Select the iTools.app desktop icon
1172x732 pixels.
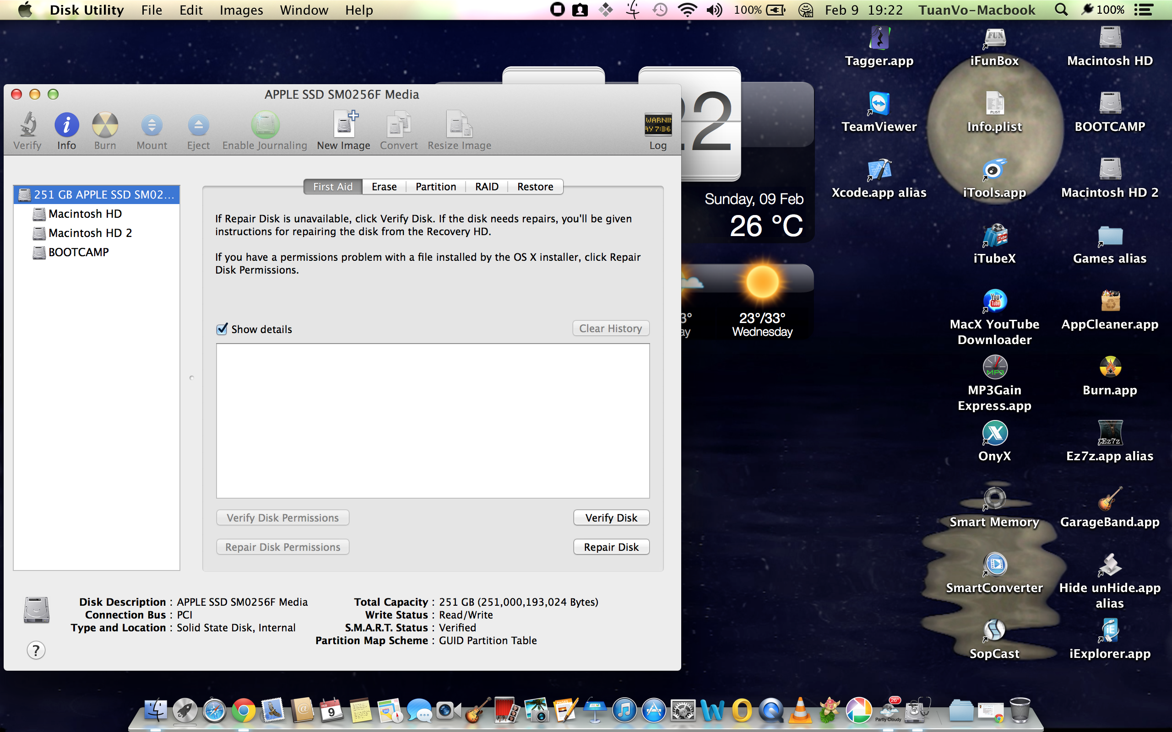(994, 169)
